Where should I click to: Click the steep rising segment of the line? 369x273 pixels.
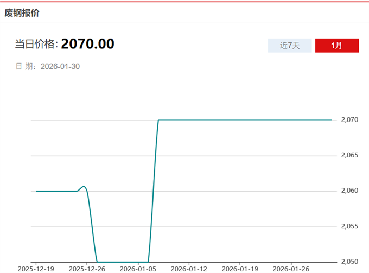coord(153,190)
